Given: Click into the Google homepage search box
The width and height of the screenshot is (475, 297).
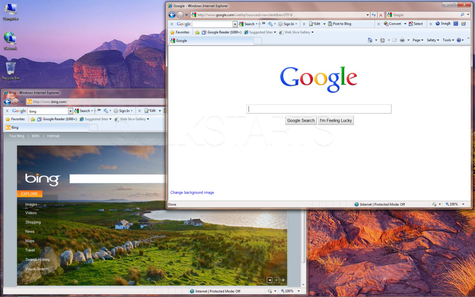Looking at the screenshot, I should [x=319, y=109].
